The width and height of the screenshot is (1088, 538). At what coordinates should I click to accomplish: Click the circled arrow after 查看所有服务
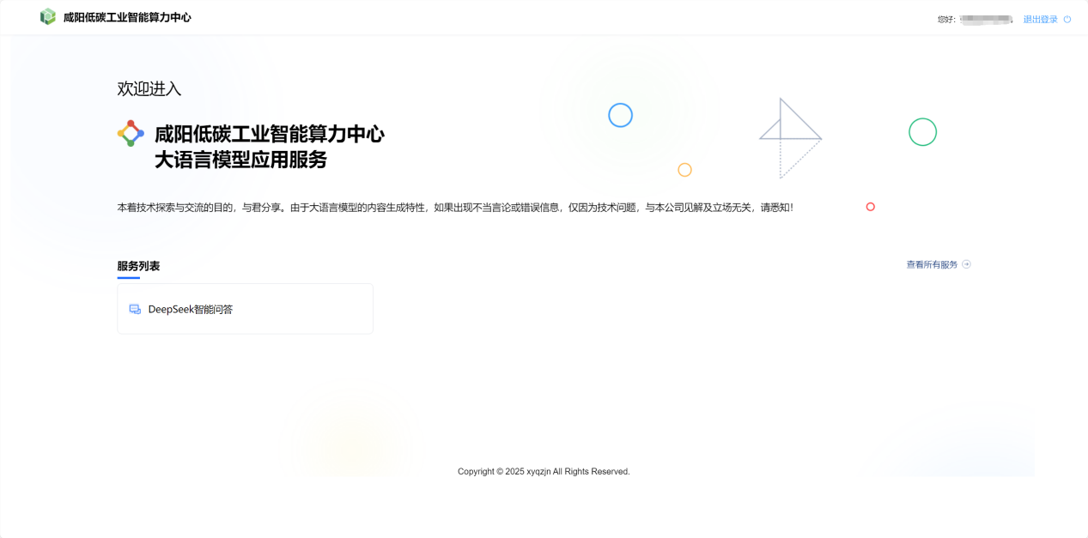pyautogui.click(x=967, y=264)
